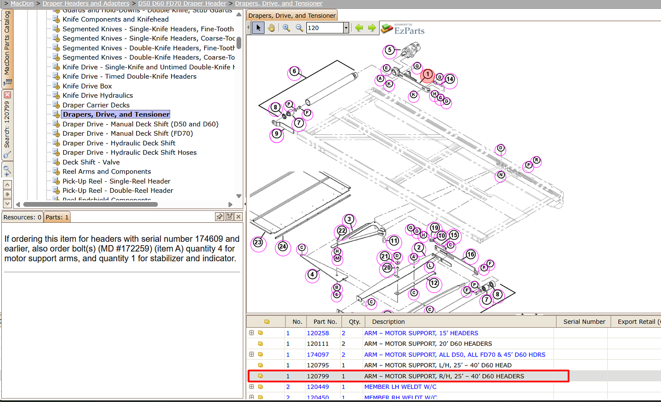Click the note icon on row 120111
661x402 pixels.
(x=260, y=344)
